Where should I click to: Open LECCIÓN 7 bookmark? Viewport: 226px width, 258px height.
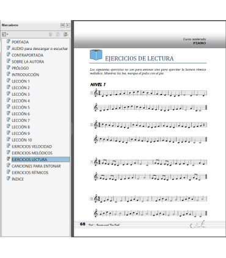(21, 120)
